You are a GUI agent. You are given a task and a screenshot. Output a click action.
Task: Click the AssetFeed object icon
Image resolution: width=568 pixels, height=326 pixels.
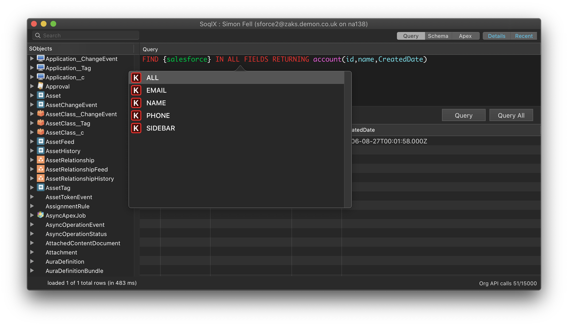[x=41, y=142]
